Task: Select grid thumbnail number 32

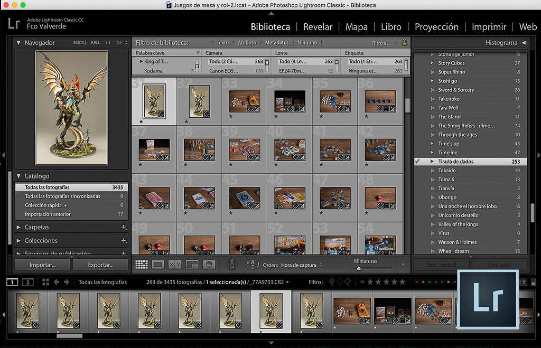Action: pyautogui.click(x=199, y=101)
